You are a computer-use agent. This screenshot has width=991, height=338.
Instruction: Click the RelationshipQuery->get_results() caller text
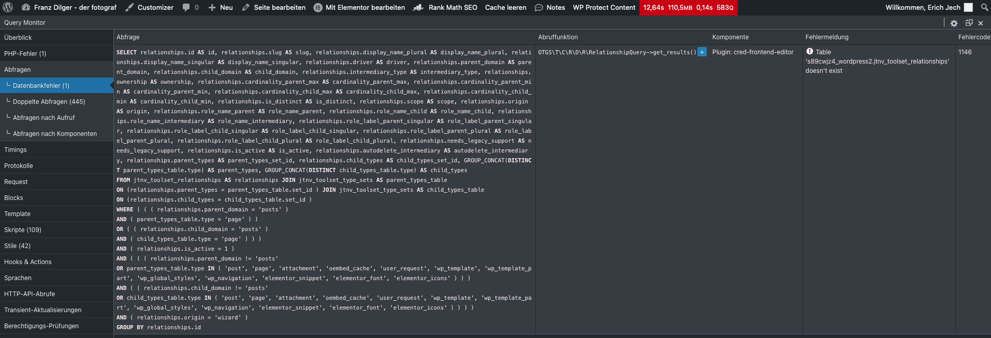[617, 52]
